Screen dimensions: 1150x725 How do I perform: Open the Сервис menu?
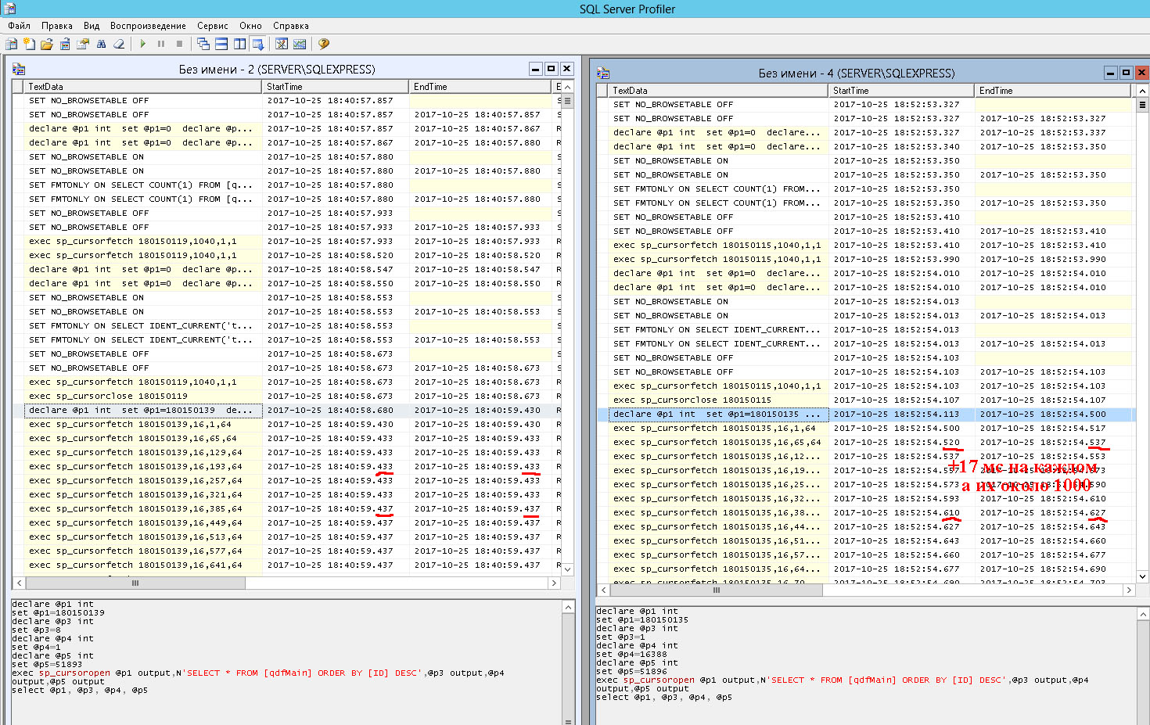(212, 26)
